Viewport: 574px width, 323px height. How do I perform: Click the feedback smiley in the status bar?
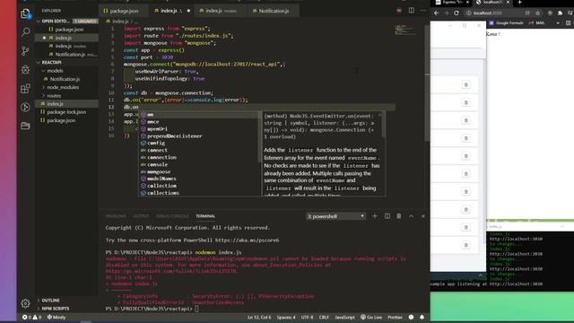coord(411,317)
